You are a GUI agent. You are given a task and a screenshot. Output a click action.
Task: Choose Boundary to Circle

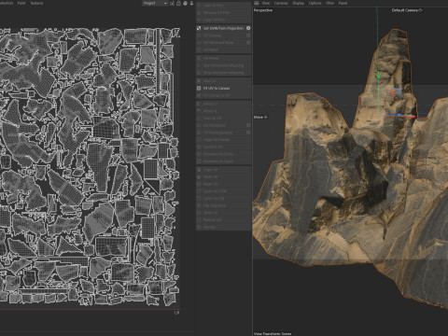coord(223,154)
